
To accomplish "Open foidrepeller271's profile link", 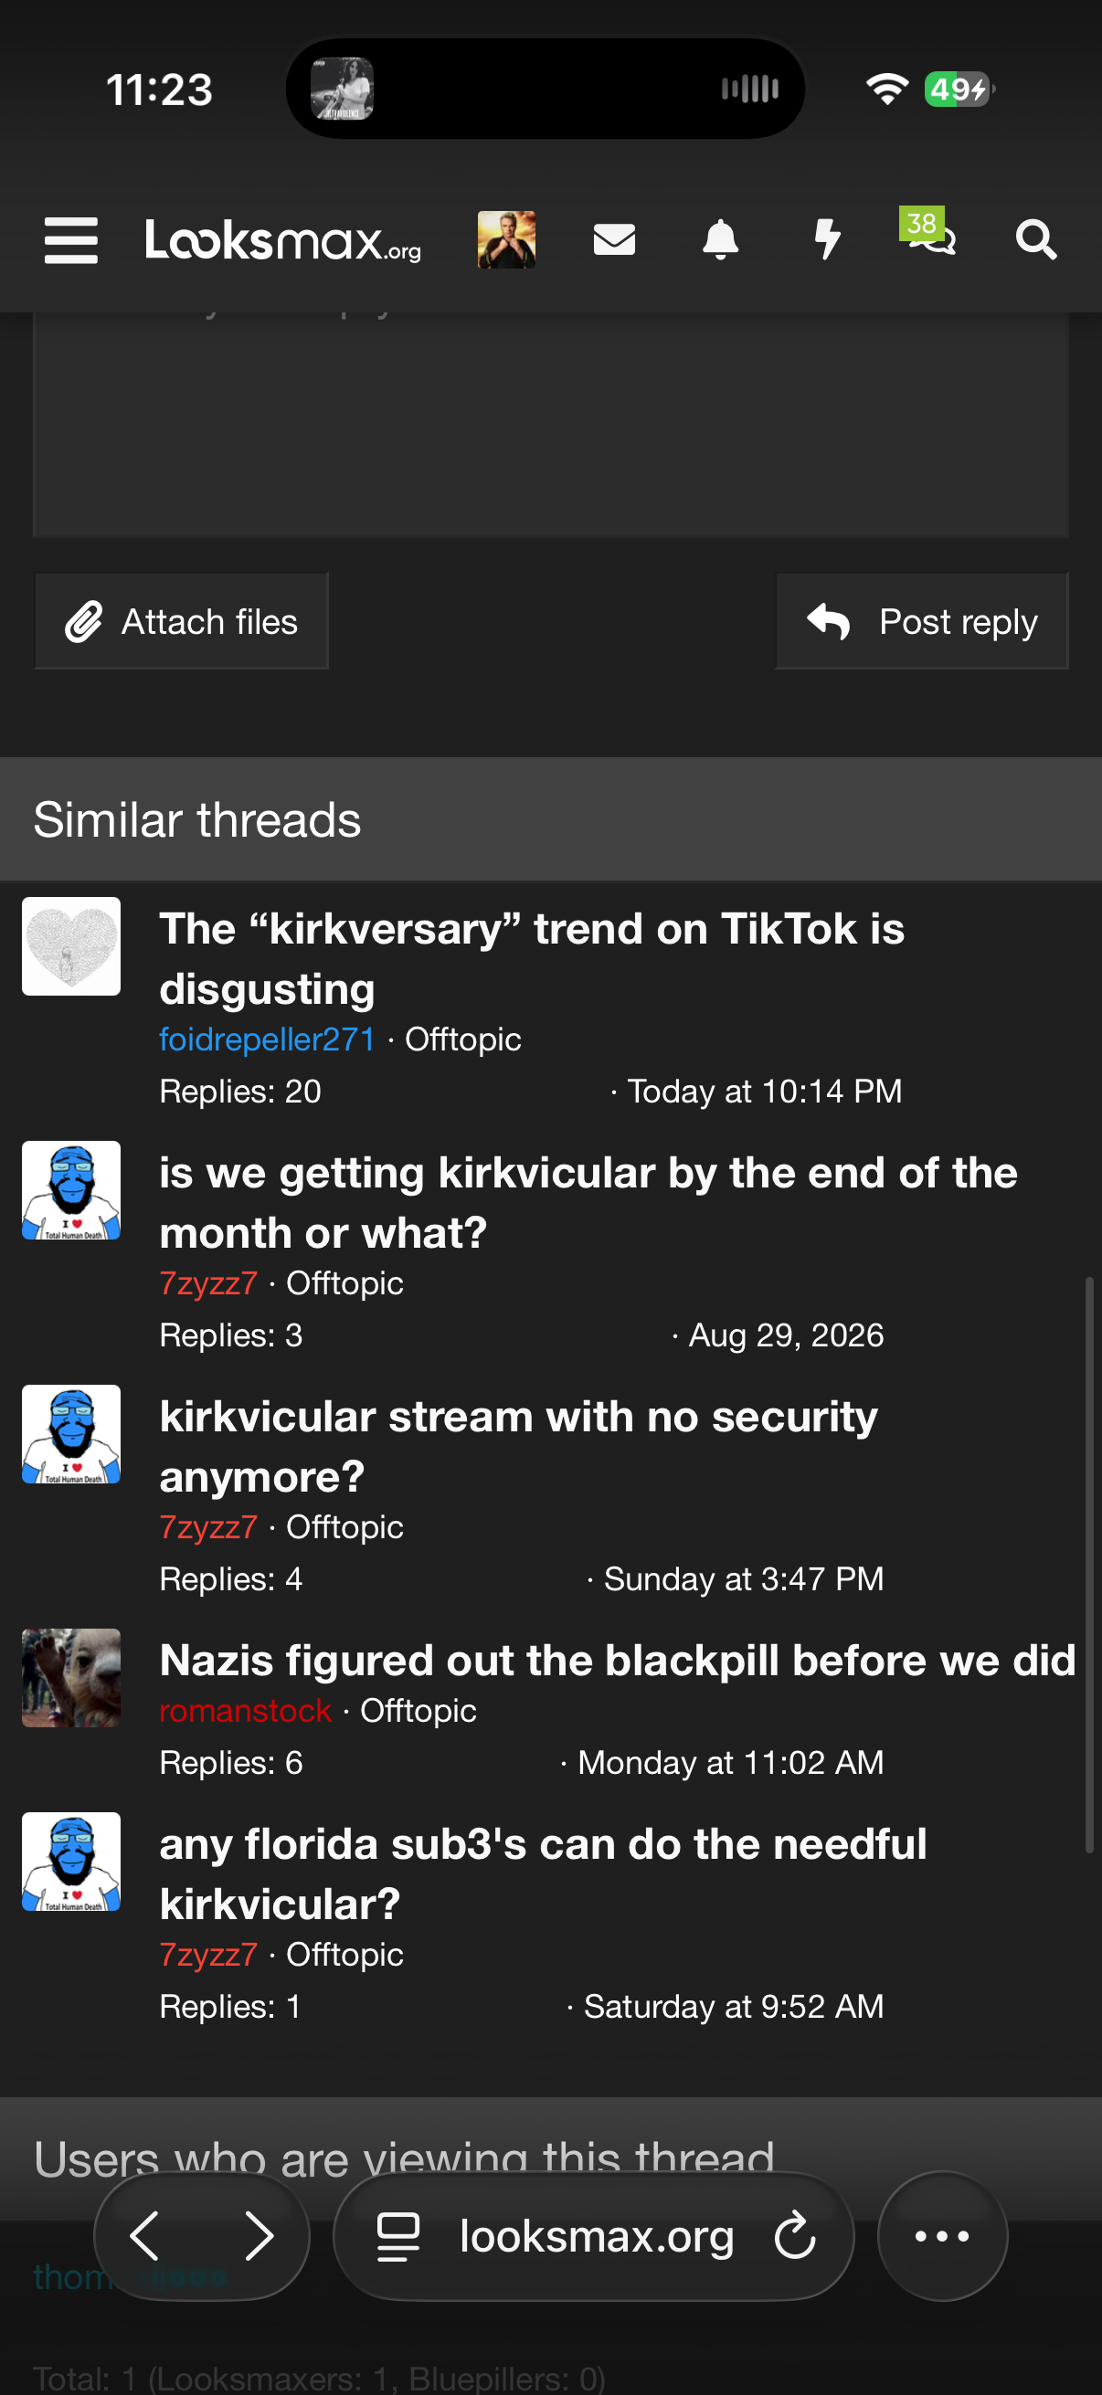I will [267, 1039].
